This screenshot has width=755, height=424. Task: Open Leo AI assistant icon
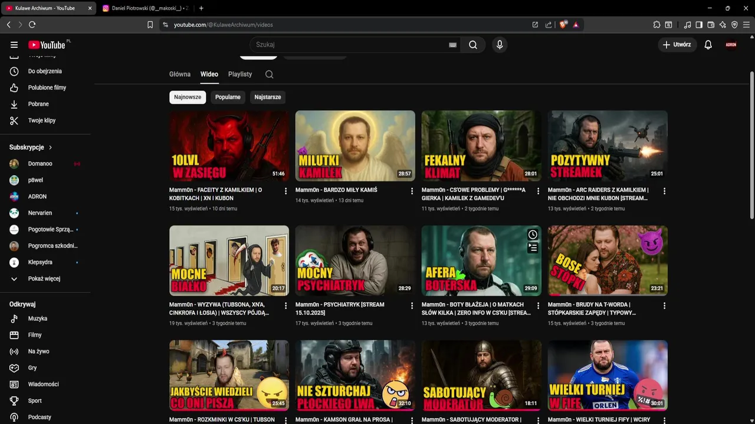pos(723,25)
